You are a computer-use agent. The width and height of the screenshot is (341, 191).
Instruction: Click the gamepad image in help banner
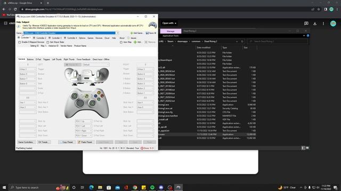(152, 25)
